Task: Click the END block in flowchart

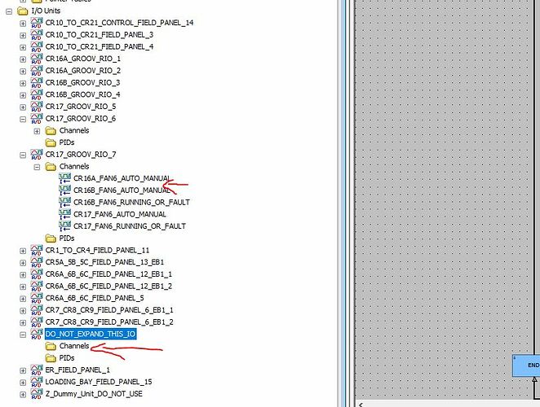Action: pos(526,365)
